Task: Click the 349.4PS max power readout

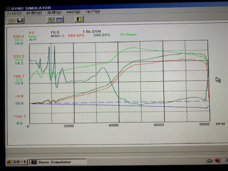Action: pyautogui.click(x=76, y=36)
